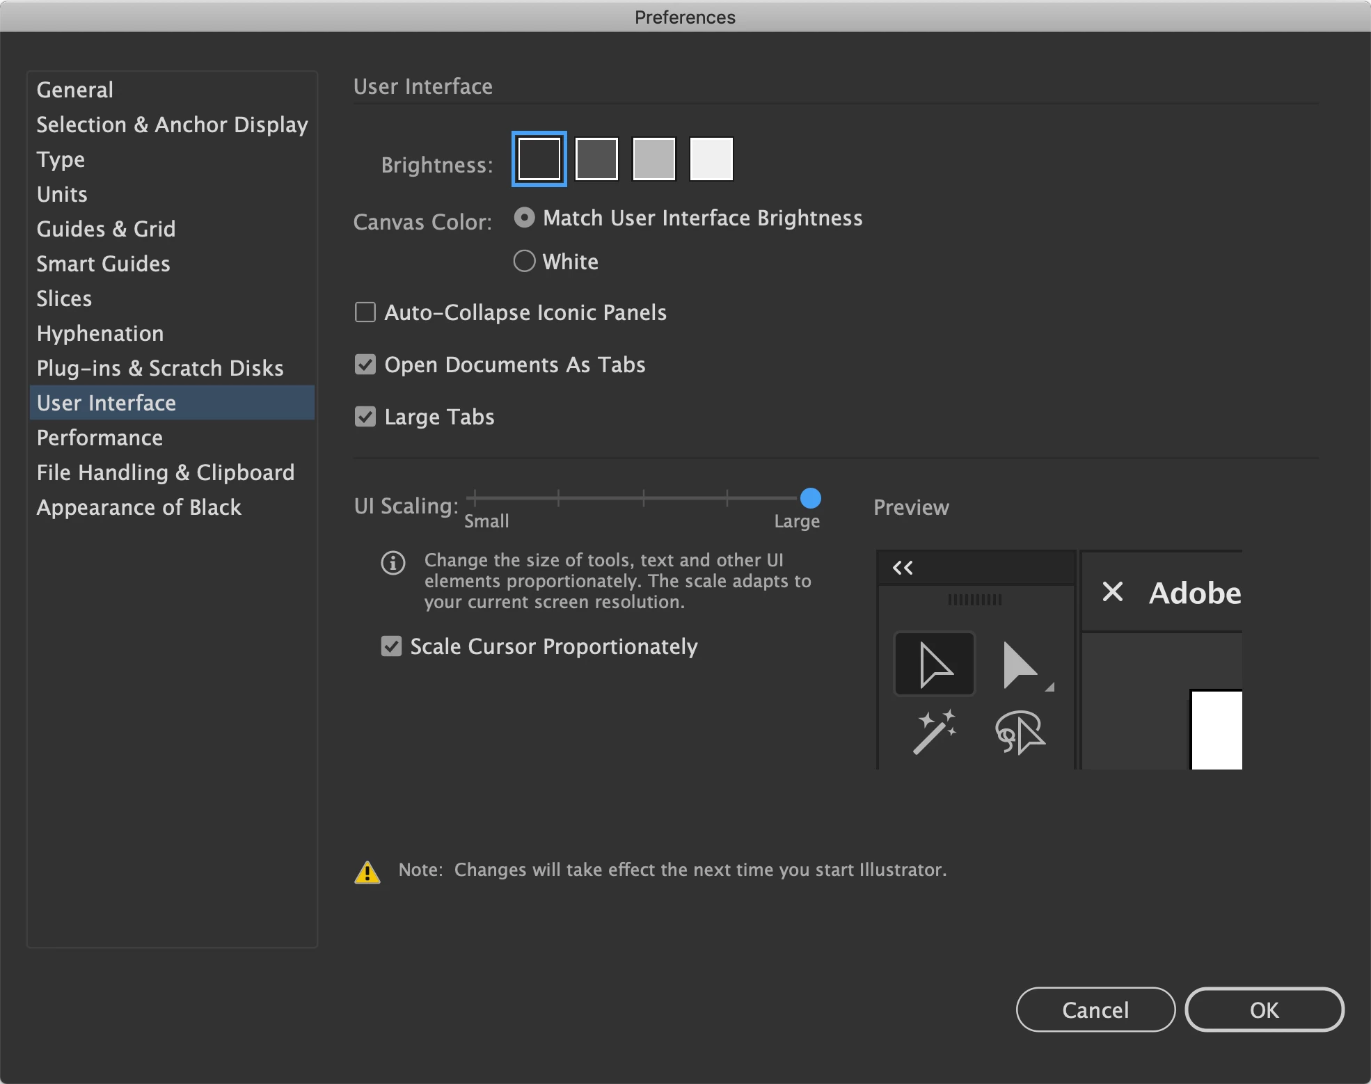
Task: Switch to Guides & Grid preferences
Action: click(x=106, y=229)
